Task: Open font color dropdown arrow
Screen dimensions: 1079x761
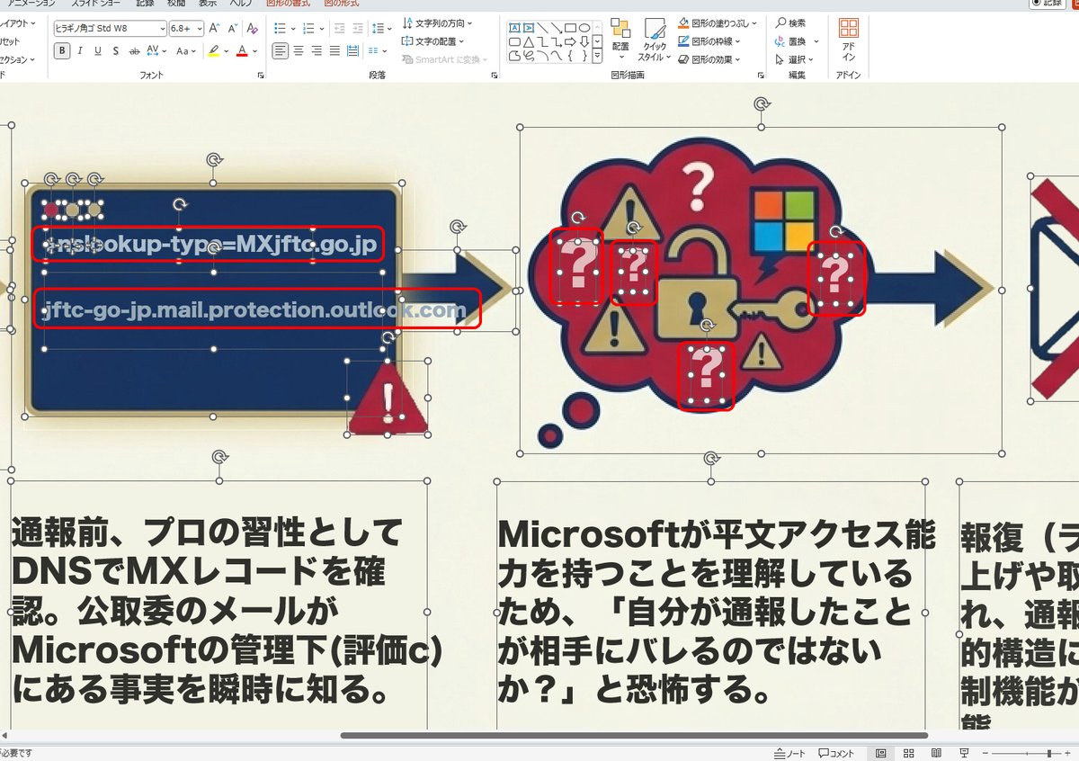Action: point(254,51)
